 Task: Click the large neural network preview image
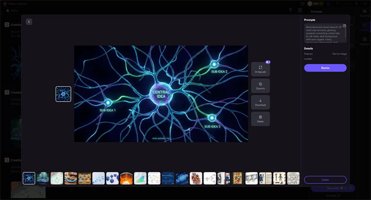(x=161, y=94)
